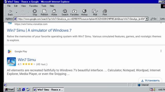Screen dimensions: 165x92
Task: Open the Favorites menu in menu bar
Action: point(34,6)
